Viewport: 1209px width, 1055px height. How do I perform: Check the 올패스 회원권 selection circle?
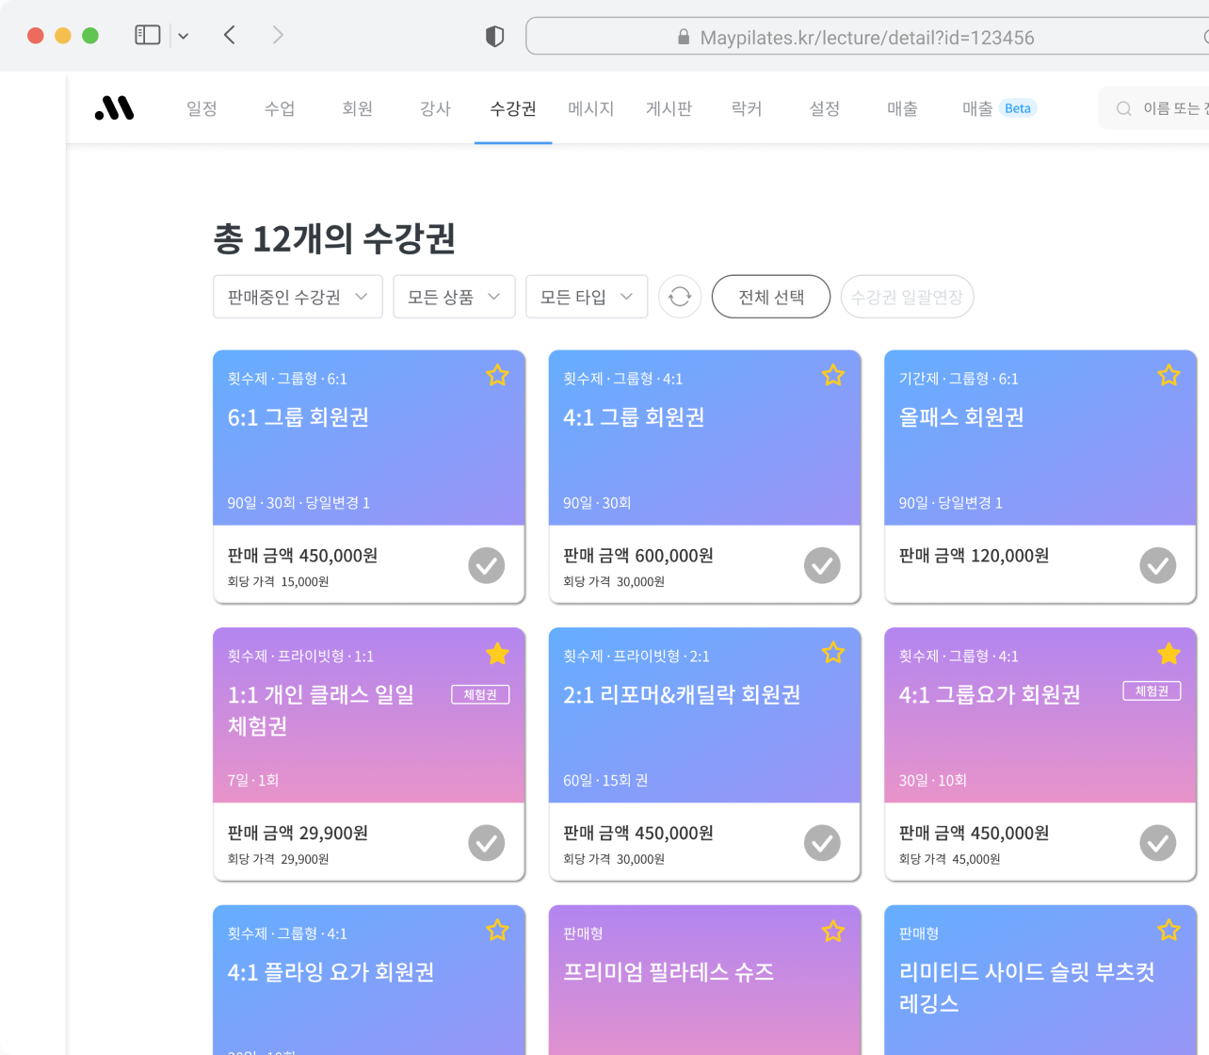tap(1157, 565)
